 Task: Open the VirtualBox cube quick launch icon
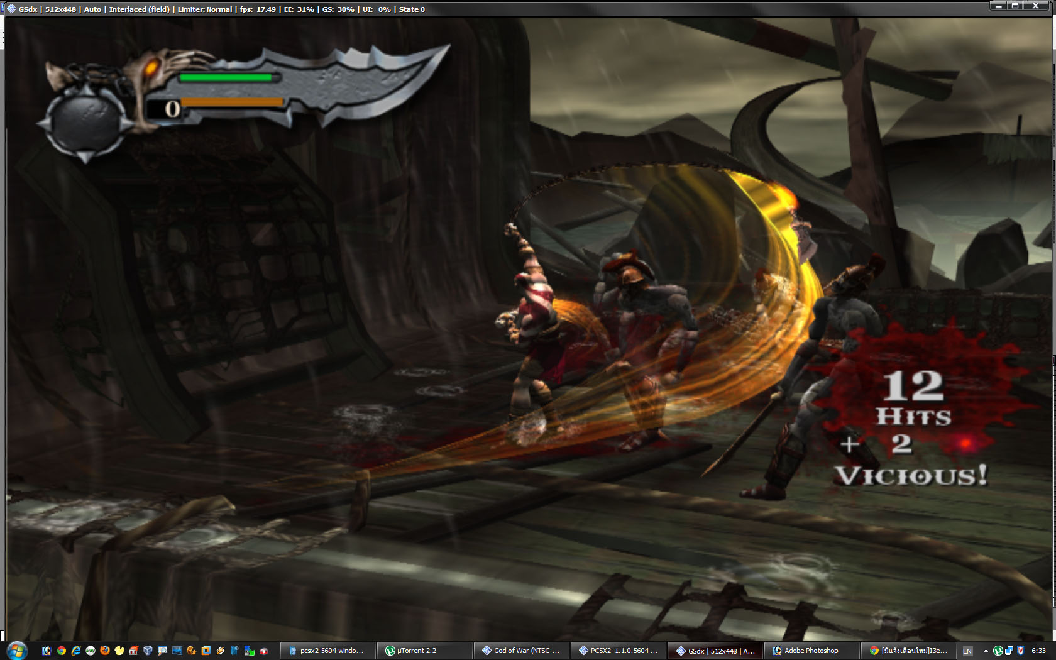point(148,651)
